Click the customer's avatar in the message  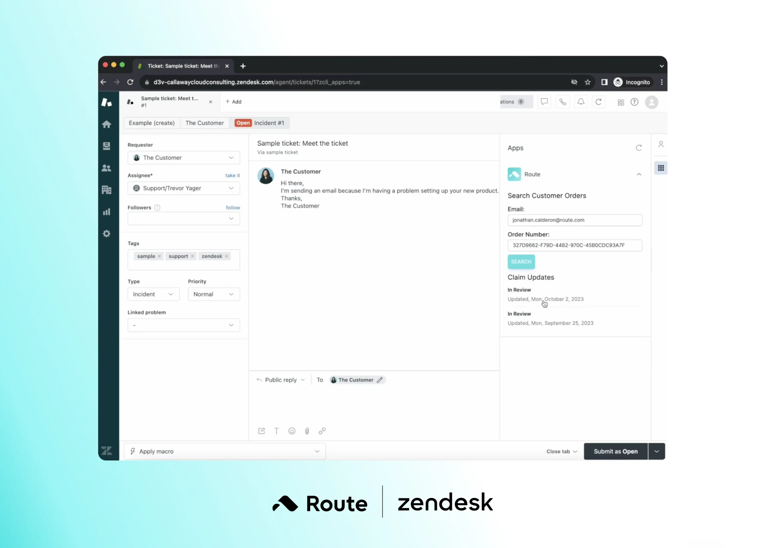click(266, 176)
